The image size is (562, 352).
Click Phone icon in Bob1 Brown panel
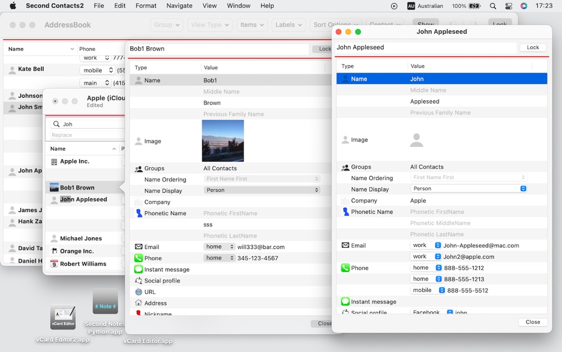(x=138, y=258)
